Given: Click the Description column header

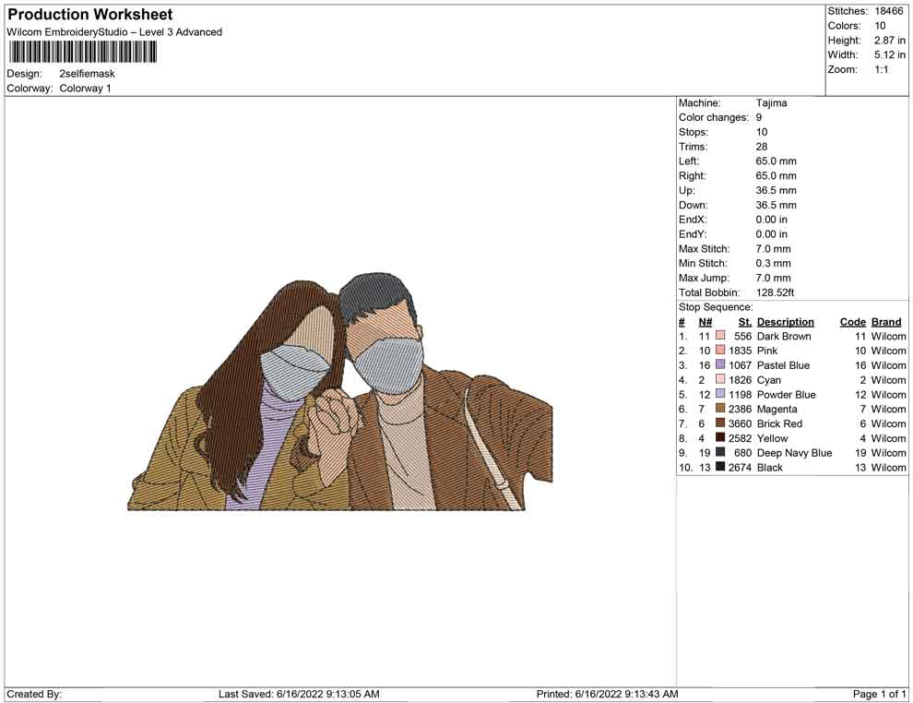Looking at the screenshot, I should click(x=786, y=321).
